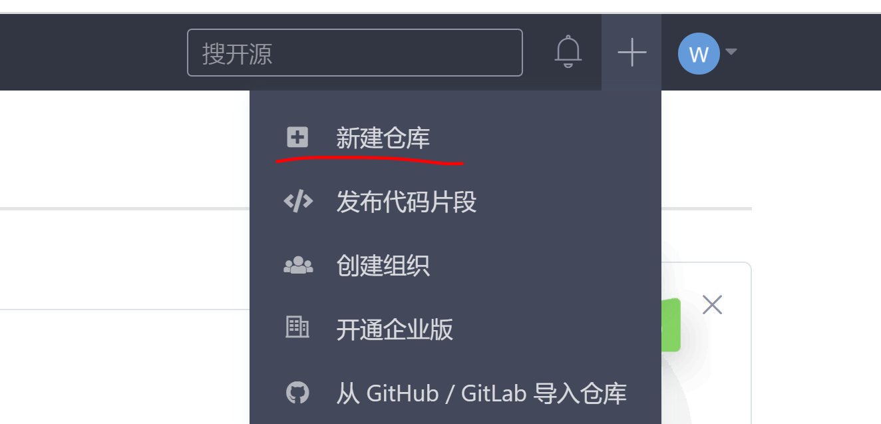The width and height of the screenshot is (881, 424).
Task: Close the card with the X button
Action: pos(713,305)
